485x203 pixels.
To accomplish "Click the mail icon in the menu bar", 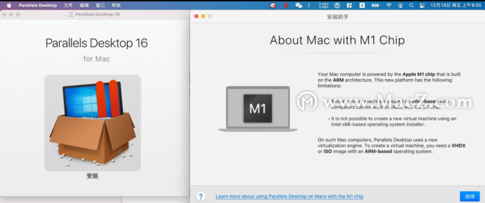I will click(x=273, y=5).
